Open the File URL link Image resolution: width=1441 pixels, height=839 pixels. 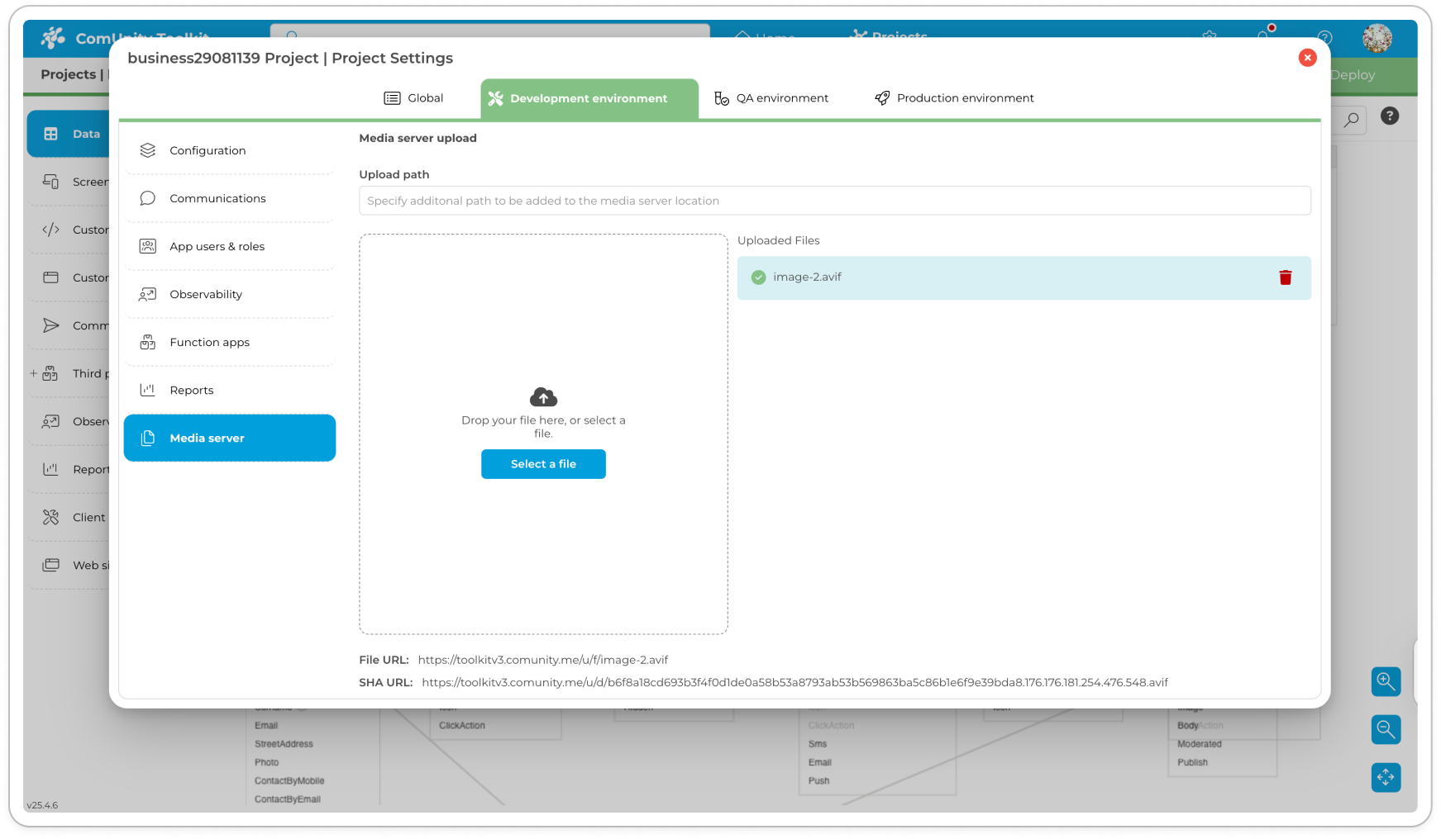click(542, 660)
